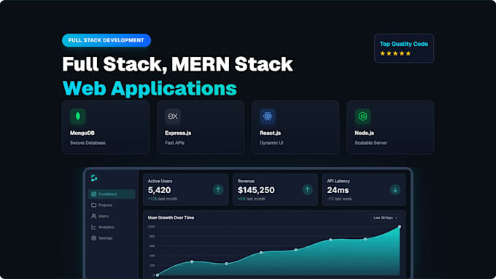Open the Last 30 Days dropdown
496x279 pixels.
pos(385,218)
